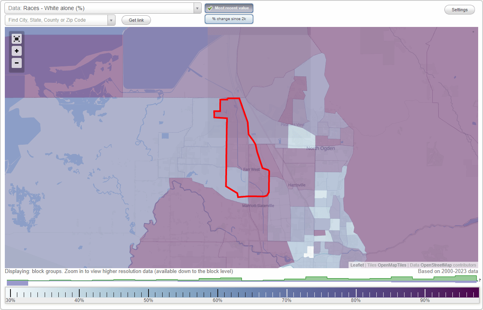Screen dimensions: 483x310
Task: Open the Data selector dropdown
Action: (x=196, y=8)
